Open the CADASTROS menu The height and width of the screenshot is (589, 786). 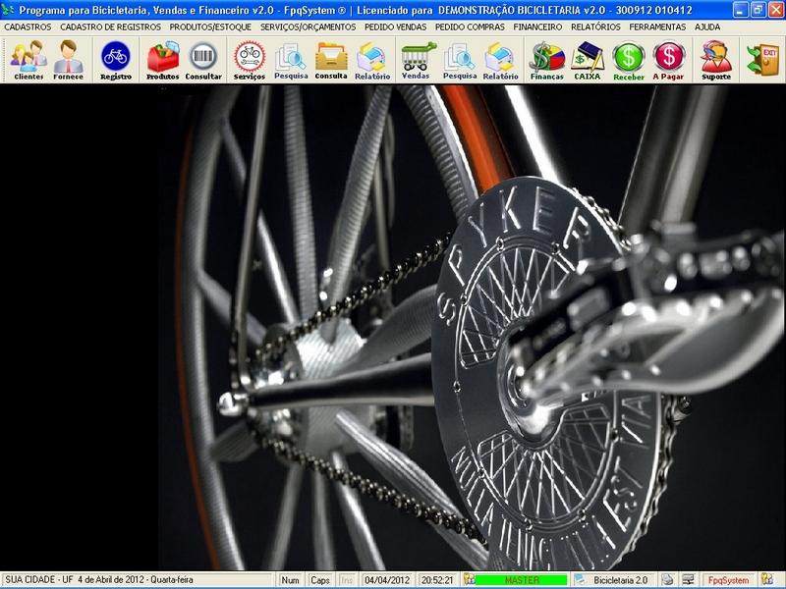point(28,27)
